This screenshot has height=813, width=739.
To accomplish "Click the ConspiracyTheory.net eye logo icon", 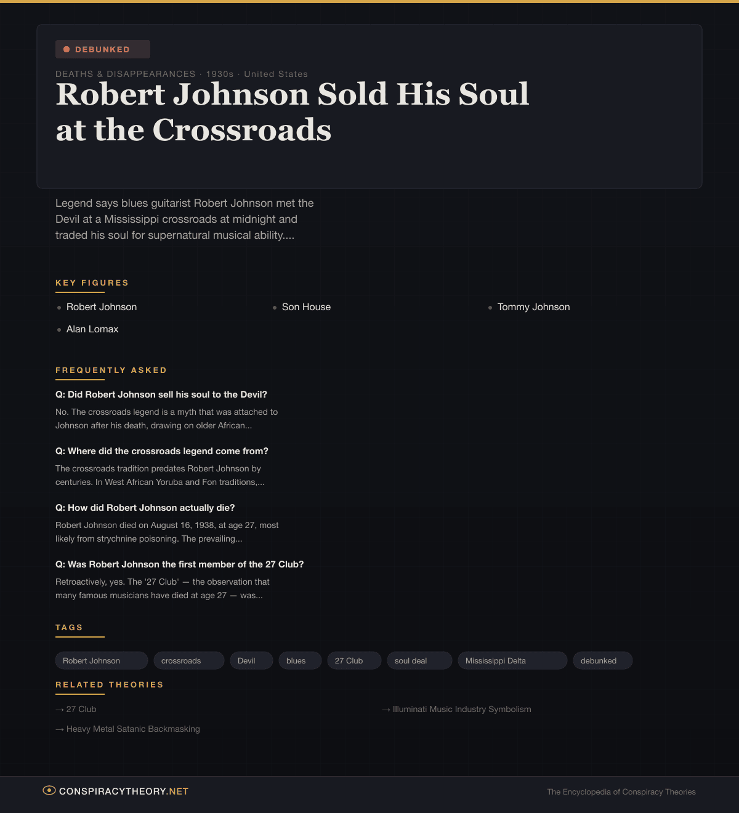I will (49, 790).
